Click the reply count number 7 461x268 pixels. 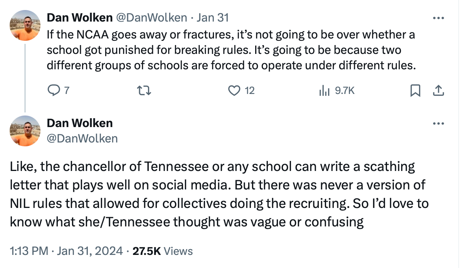(67, 91)
